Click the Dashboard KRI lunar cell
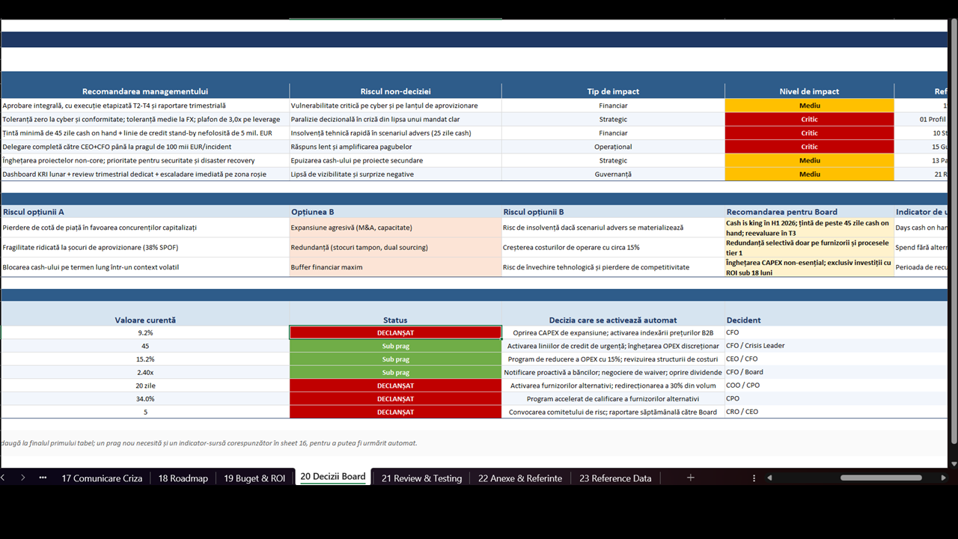 [x=145, y=174]
